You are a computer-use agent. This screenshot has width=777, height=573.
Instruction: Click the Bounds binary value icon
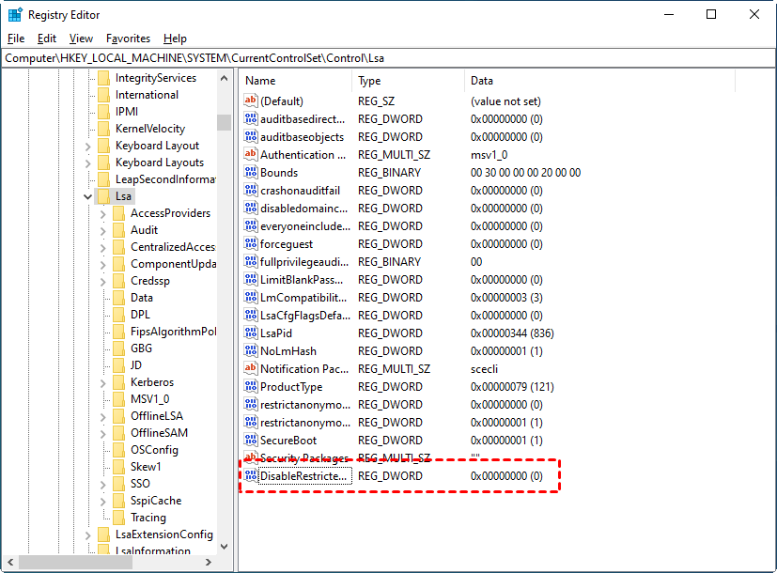(251, 172)
